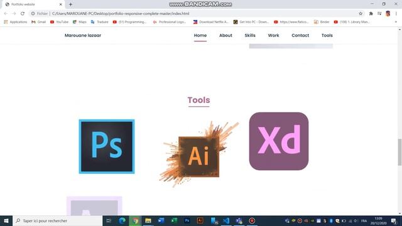This screenshot has width=402, height=226.
Task: Change the FRA input language indicator
Action: (x=364, y=220)
